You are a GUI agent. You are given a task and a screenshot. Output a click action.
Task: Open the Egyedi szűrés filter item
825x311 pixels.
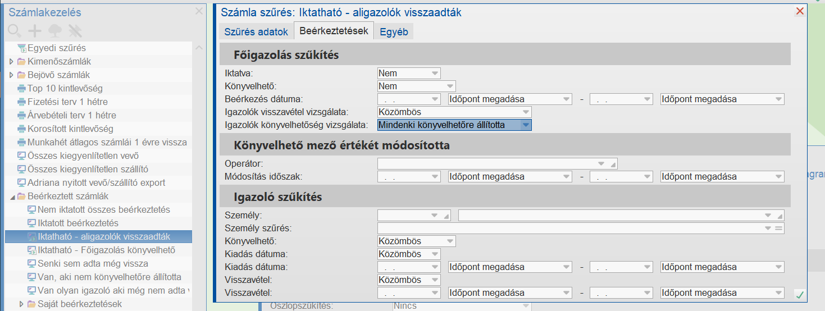57,48
